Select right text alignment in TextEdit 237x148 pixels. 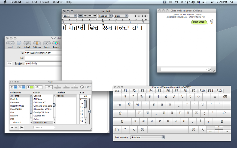tap(94, 16)
